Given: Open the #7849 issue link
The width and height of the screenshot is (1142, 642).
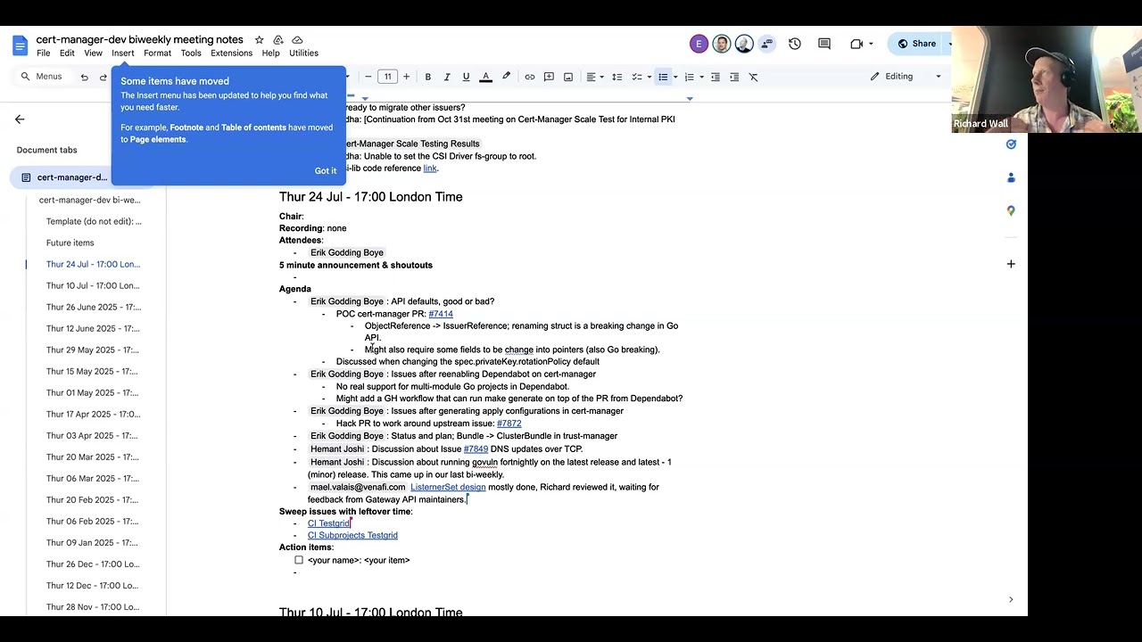Looking at the screenshot, I should coord(476,449).
